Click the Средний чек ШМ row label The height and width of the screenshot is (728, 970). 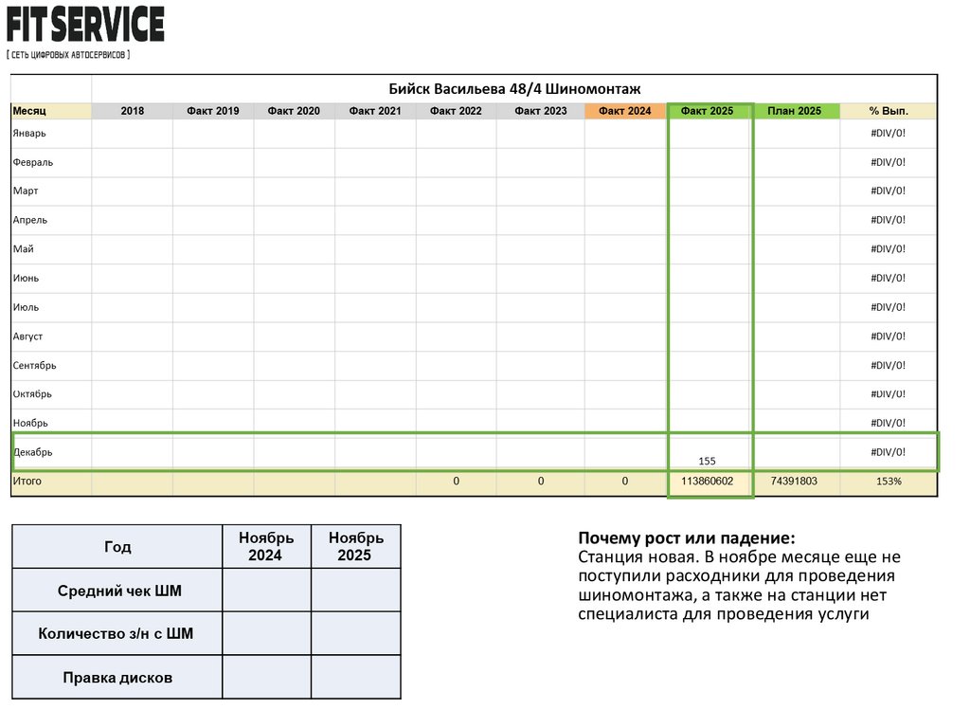click(117, 591)
